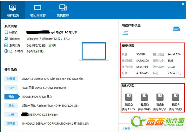Click the laptop illustration image

pos(94,52)
